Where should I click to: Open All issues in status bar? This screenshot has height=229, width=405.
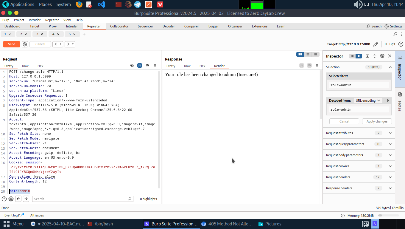(37, 215)
